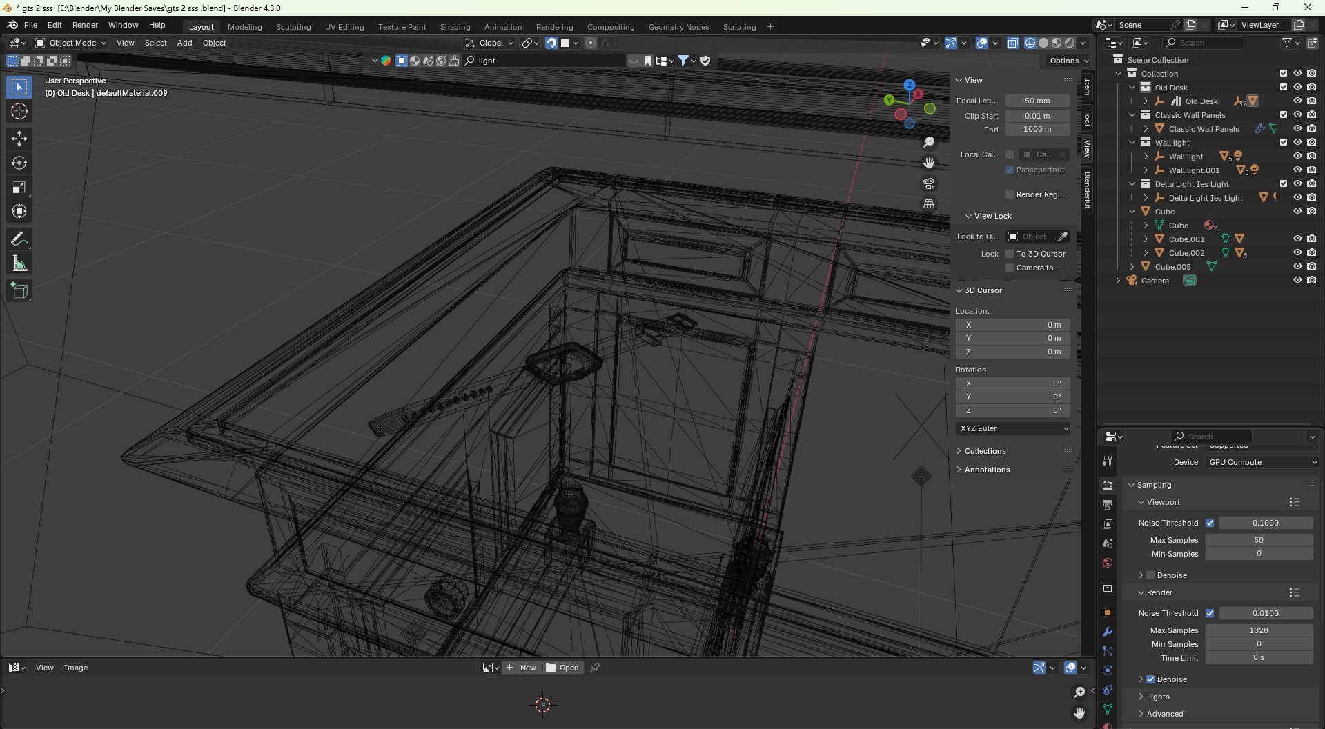Activate the Scale tool
Viewport: 1325px width, 729px height.
[x=19, y=188]
